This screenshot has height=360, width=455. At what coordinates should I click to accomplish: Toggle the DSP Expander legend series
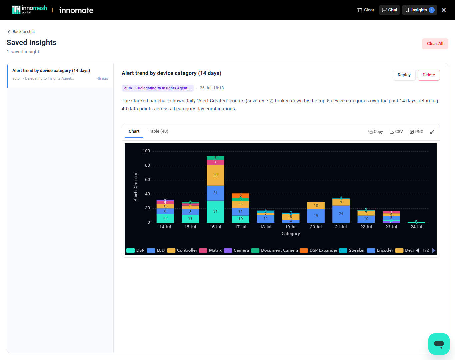(319, 250)
